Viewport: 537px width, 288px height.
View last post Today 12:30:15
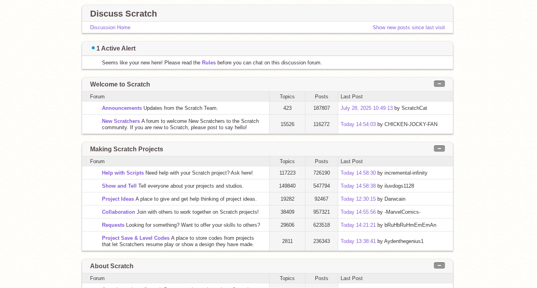[358, 199]
